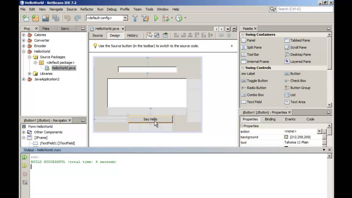
Task: Open the action property dropdown
Action: pos(319,131)
